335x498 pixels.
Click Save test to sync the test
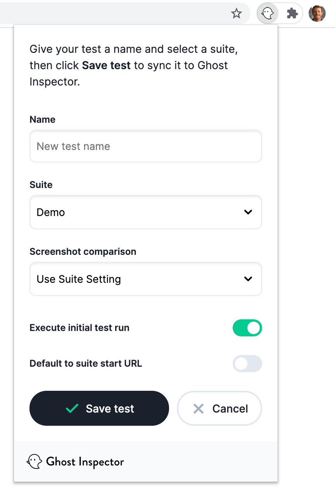pyautogui.click(x=99, y=408)
